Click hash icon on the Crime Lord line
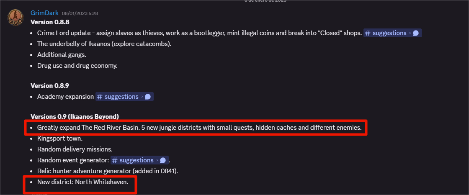This screenshot has height=195, width=469. [x=368, y=33]
